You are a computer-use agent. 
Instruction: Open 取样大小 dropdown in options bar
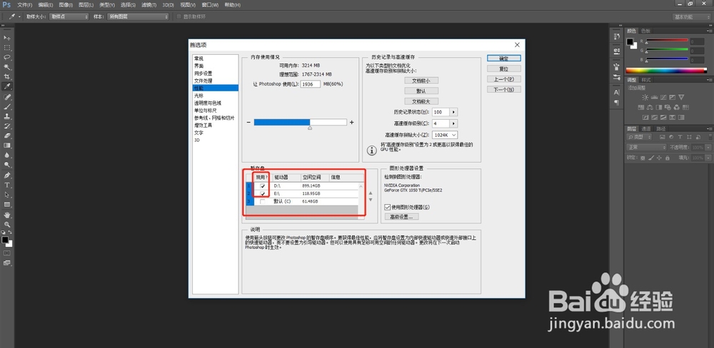69,17
